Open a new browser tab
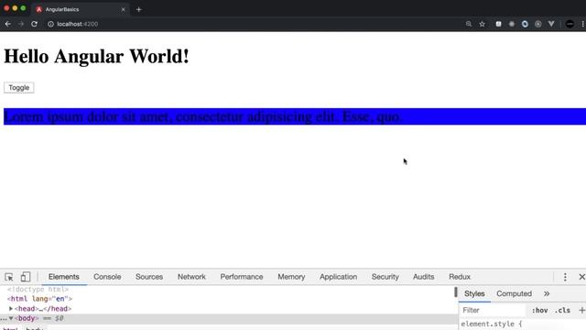This screenshot has width=586, height=330. click(x=138, y=10)
